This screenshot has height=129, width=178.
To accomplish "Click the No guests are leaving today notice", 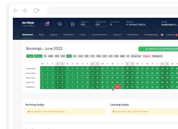I will pos(144,112).
